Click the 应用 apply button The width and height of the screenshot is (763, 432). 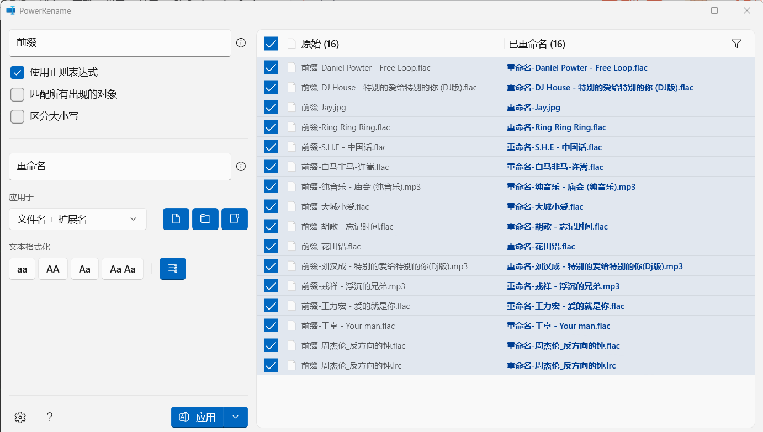pyautogui.click(x=198, y=417)
